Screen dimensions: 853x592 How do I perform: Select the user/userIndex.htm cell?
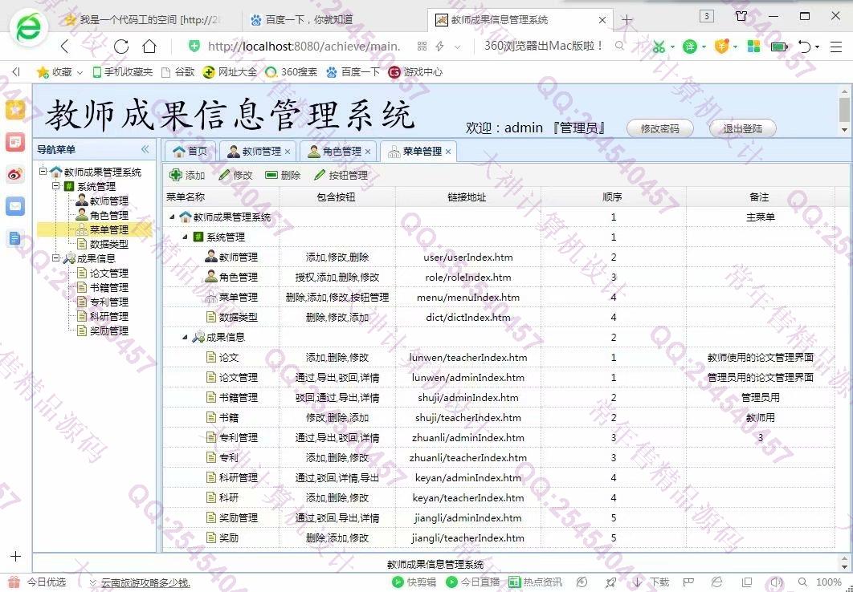467,257
